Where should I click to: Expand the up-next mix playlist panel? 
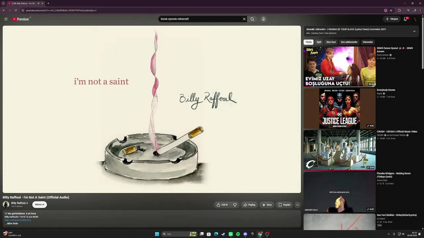[x=414, y=31]
